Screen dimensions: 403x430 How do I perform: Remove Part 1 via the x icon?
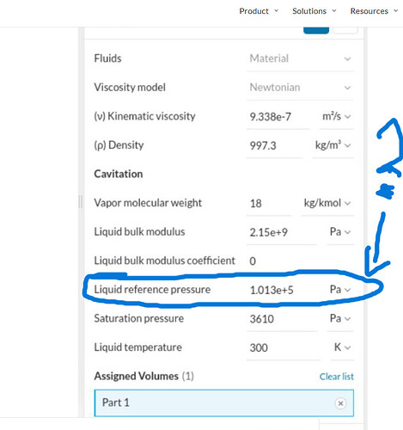point(340,403)
